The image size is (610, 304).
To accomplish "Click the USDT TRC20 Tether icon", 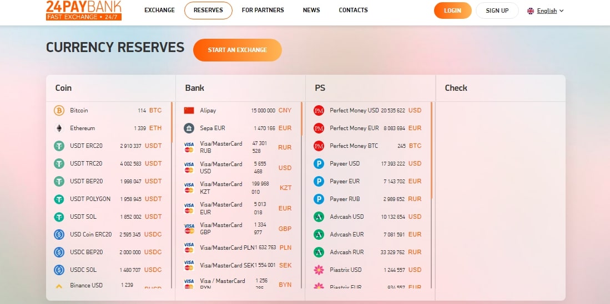I will [59, 163].
